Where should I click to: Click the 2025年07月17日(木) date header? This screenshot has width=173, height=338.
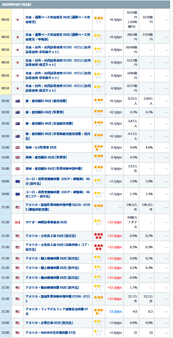(x=13, y=4)
